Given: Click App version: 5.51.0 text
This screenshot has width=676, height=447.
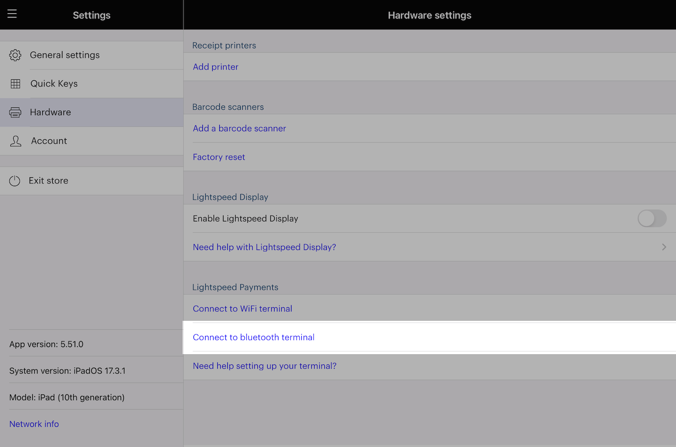Looking at the screenshot, I should click(x=46, y=344).
